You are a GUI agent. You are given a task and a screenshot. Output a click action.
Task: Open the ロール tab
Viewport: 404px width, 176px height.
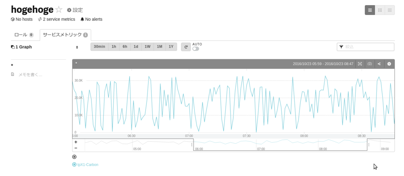24,35
